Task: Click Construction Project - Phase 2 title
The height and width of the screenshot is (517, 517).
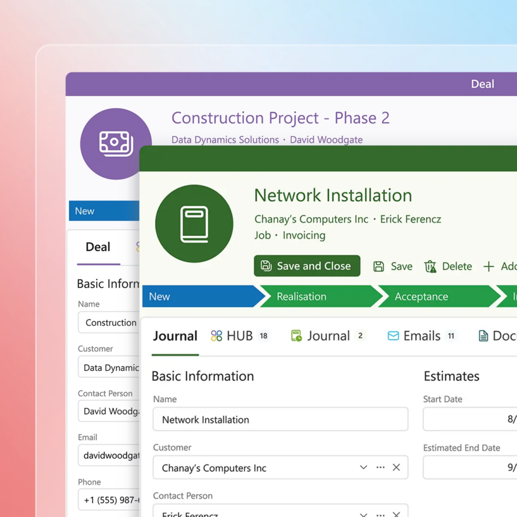Action: 280,118
